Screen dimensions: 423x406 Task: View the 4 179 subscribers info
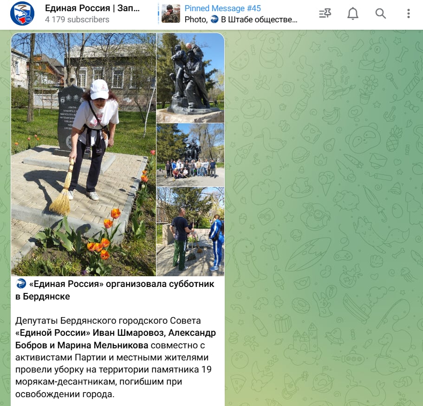(x=77, y=20)
